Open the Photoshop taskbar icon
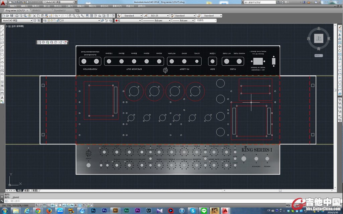 tap(93, 210)
